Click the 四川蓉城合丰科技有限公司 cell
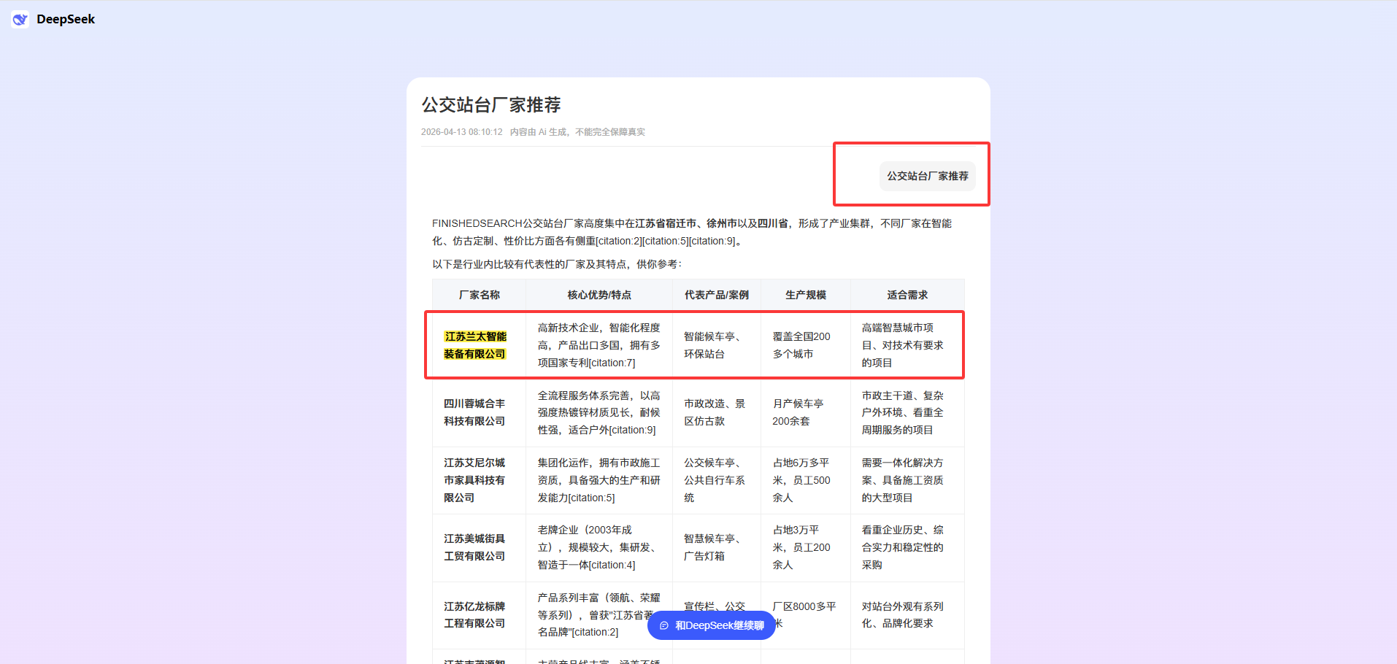The image size is (1397, 664). pos(480,412)
